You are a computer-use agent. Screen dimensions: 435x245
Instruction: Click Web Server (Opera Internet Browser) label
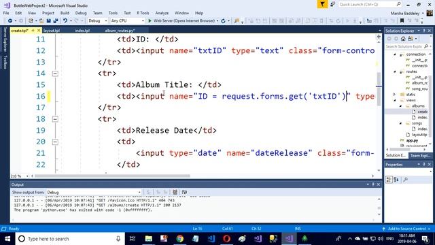point(184,21)
